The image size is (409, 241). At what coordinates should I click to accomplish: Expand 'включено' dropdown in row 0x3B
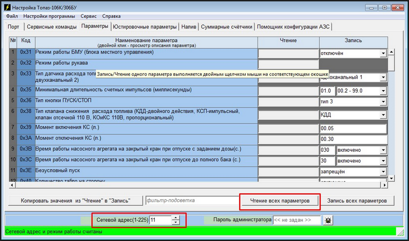click(x=383, y=150)
